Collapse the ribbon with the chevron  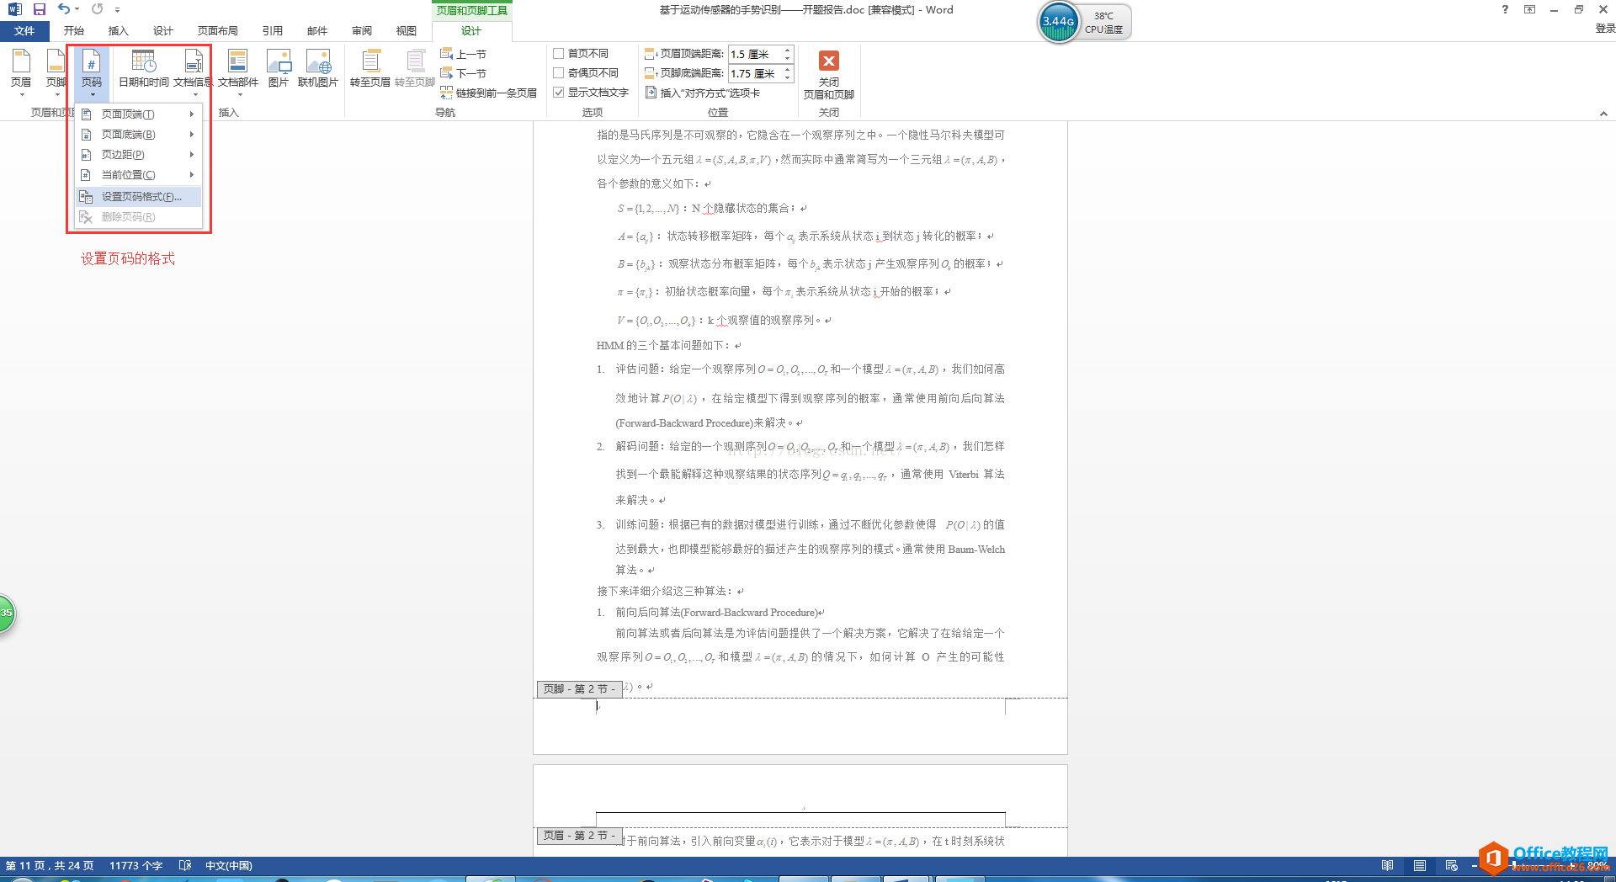pyautogui.click(x=1603, y=114)
